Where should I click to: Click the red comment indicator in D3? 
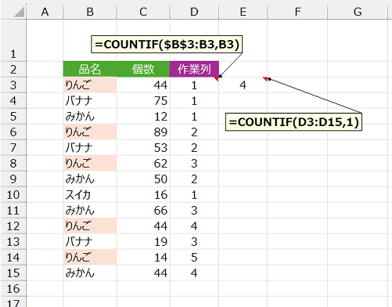pos(216,79)
